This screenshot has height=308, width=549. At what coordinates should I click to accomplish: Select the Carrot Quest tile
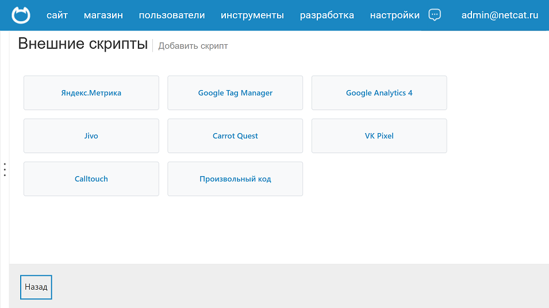[x=235, y=136]
